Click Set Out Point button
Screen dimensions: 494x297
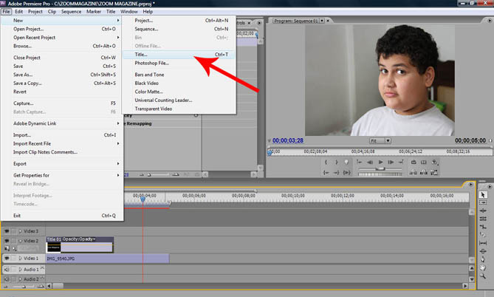point(337,162)
